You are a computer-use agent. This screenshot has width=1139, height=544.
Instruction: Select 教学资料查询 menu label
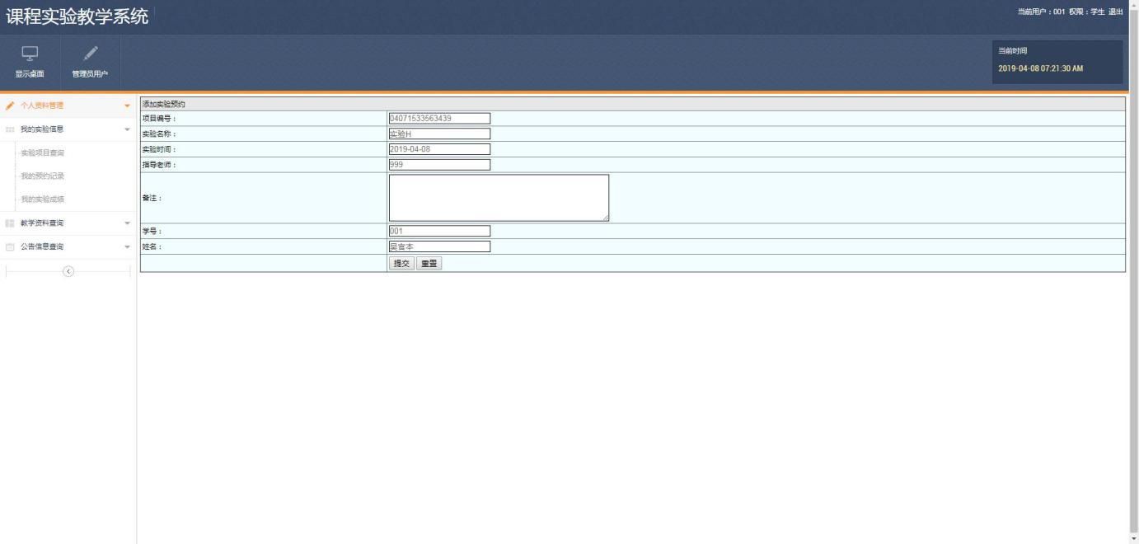[42, 223]
